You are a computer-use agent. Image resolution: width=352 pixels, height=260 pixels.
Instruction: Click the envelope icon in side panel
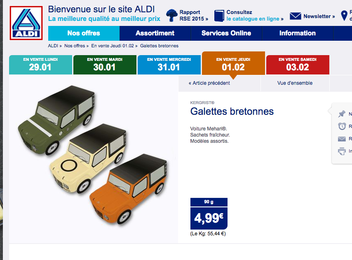coord(342,139)
